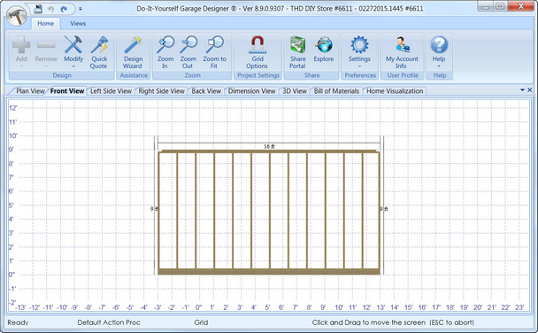Close the current view panel
538x333 pixels.
pos(529,90)
